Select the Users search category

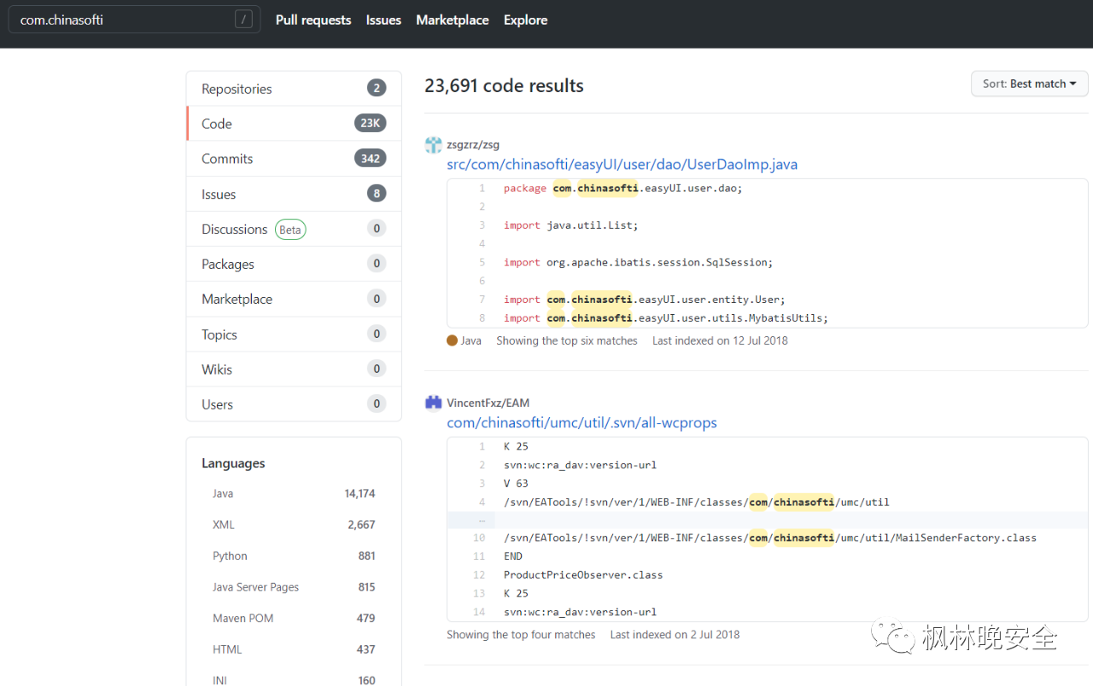tap(294, 404)
